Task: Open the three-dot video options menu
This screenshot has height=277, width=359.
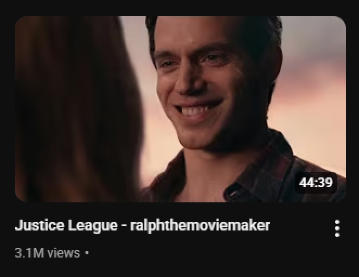Action: coord(337,228)
